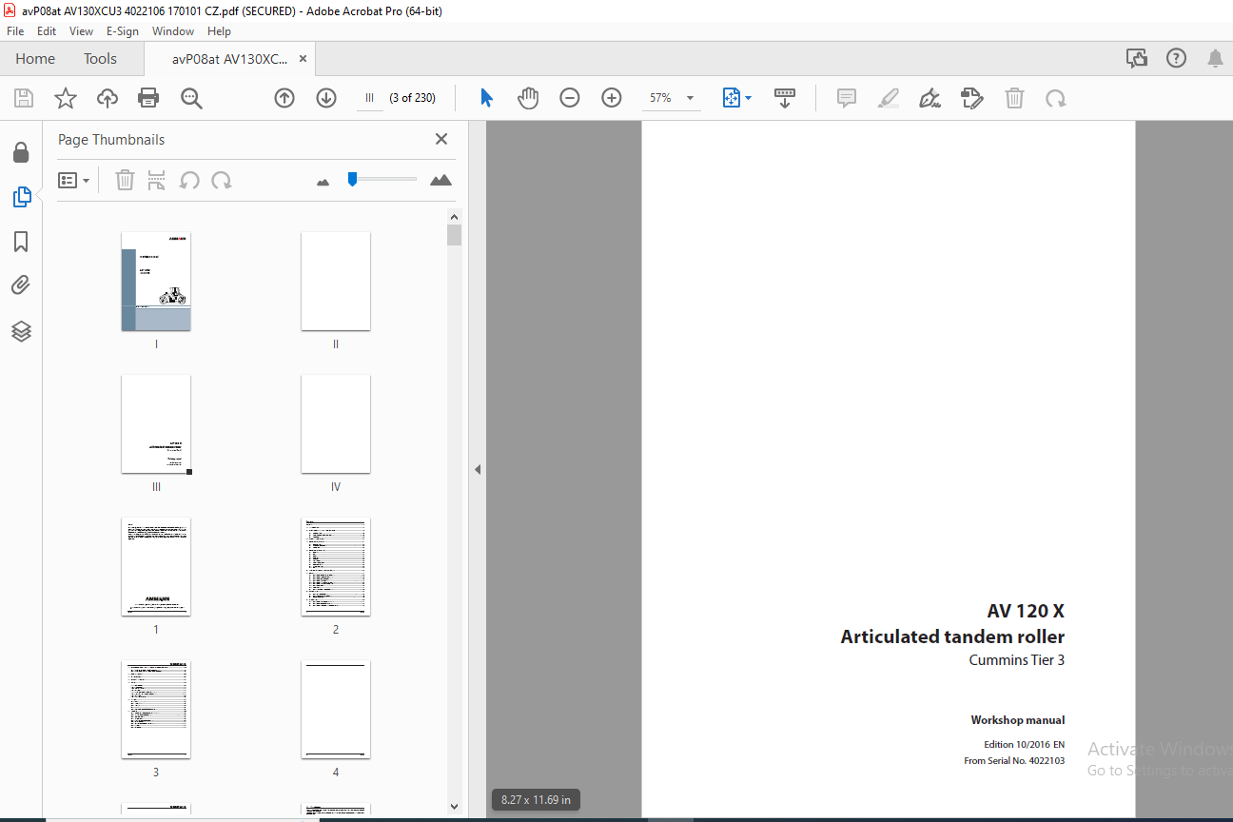Image resolution: width=1233 pixels, height=822 pixels.
Task: Open the Bookmarks panel
Action: pyautogui.click(x=21, y=242)
